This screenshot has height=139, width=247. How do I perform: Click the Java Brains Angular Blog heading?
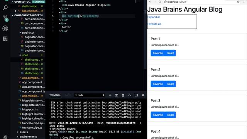pyautogui.click(x=185, y=9)
